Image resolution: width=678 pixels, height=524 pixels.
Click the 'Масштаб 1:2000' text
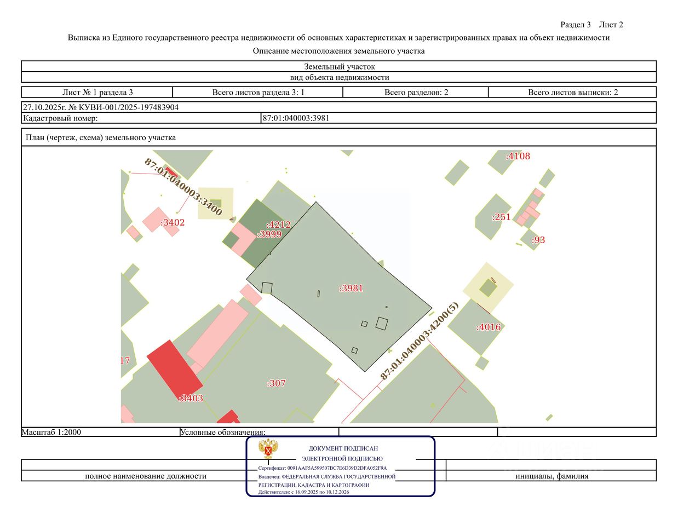point(51,432)
